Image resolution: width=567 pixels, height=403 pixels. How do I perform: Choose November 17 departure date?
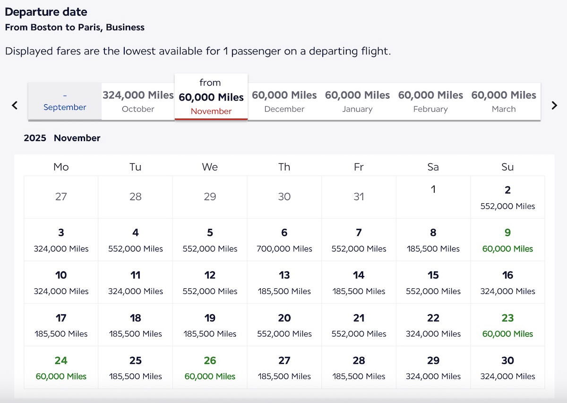[x=61, y=325]
